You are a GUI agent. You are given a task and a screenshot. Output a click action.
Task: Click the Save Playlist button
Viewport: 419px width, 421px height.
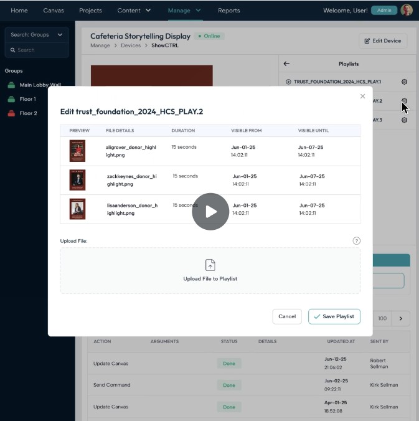tap(334, 316)
